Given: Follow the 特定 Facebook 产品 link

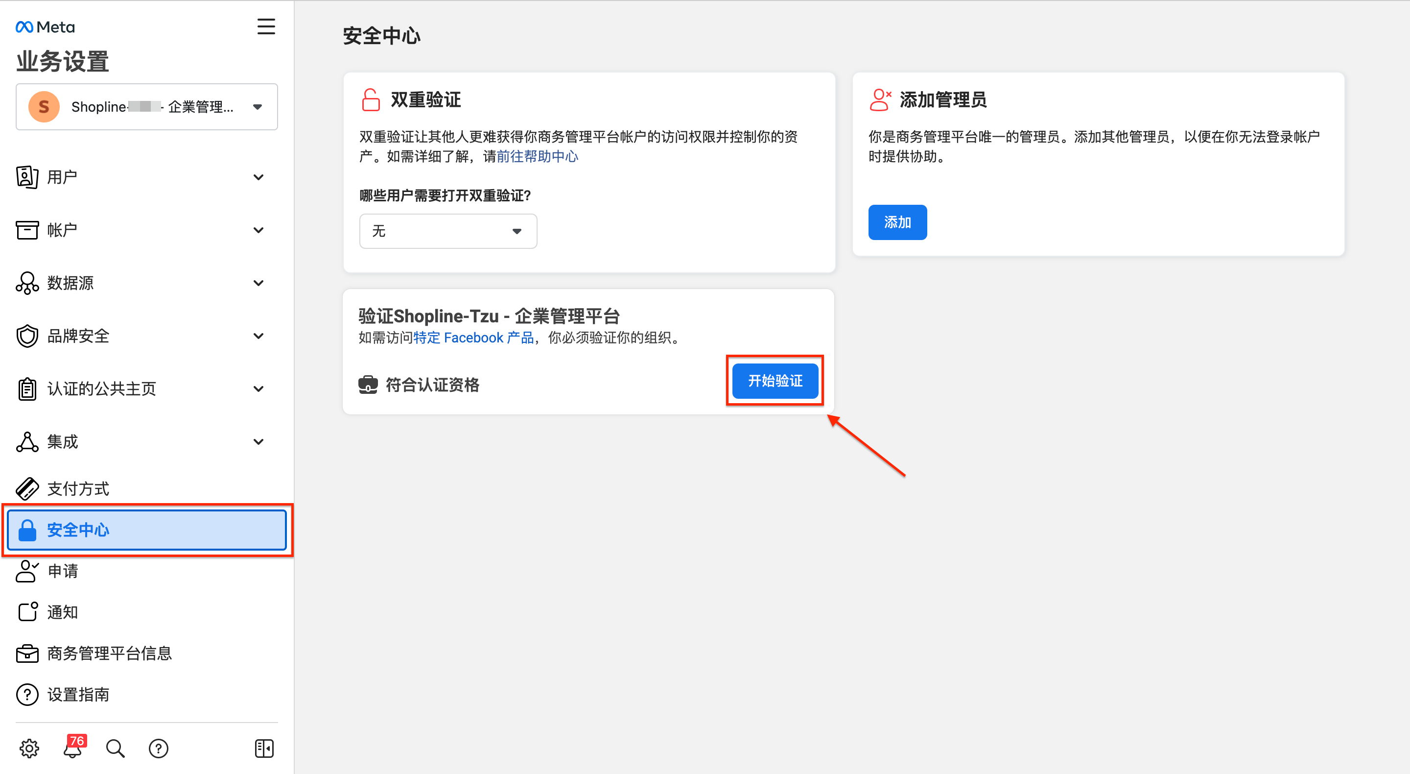Looking at the screenshot, I should point(473,338).
